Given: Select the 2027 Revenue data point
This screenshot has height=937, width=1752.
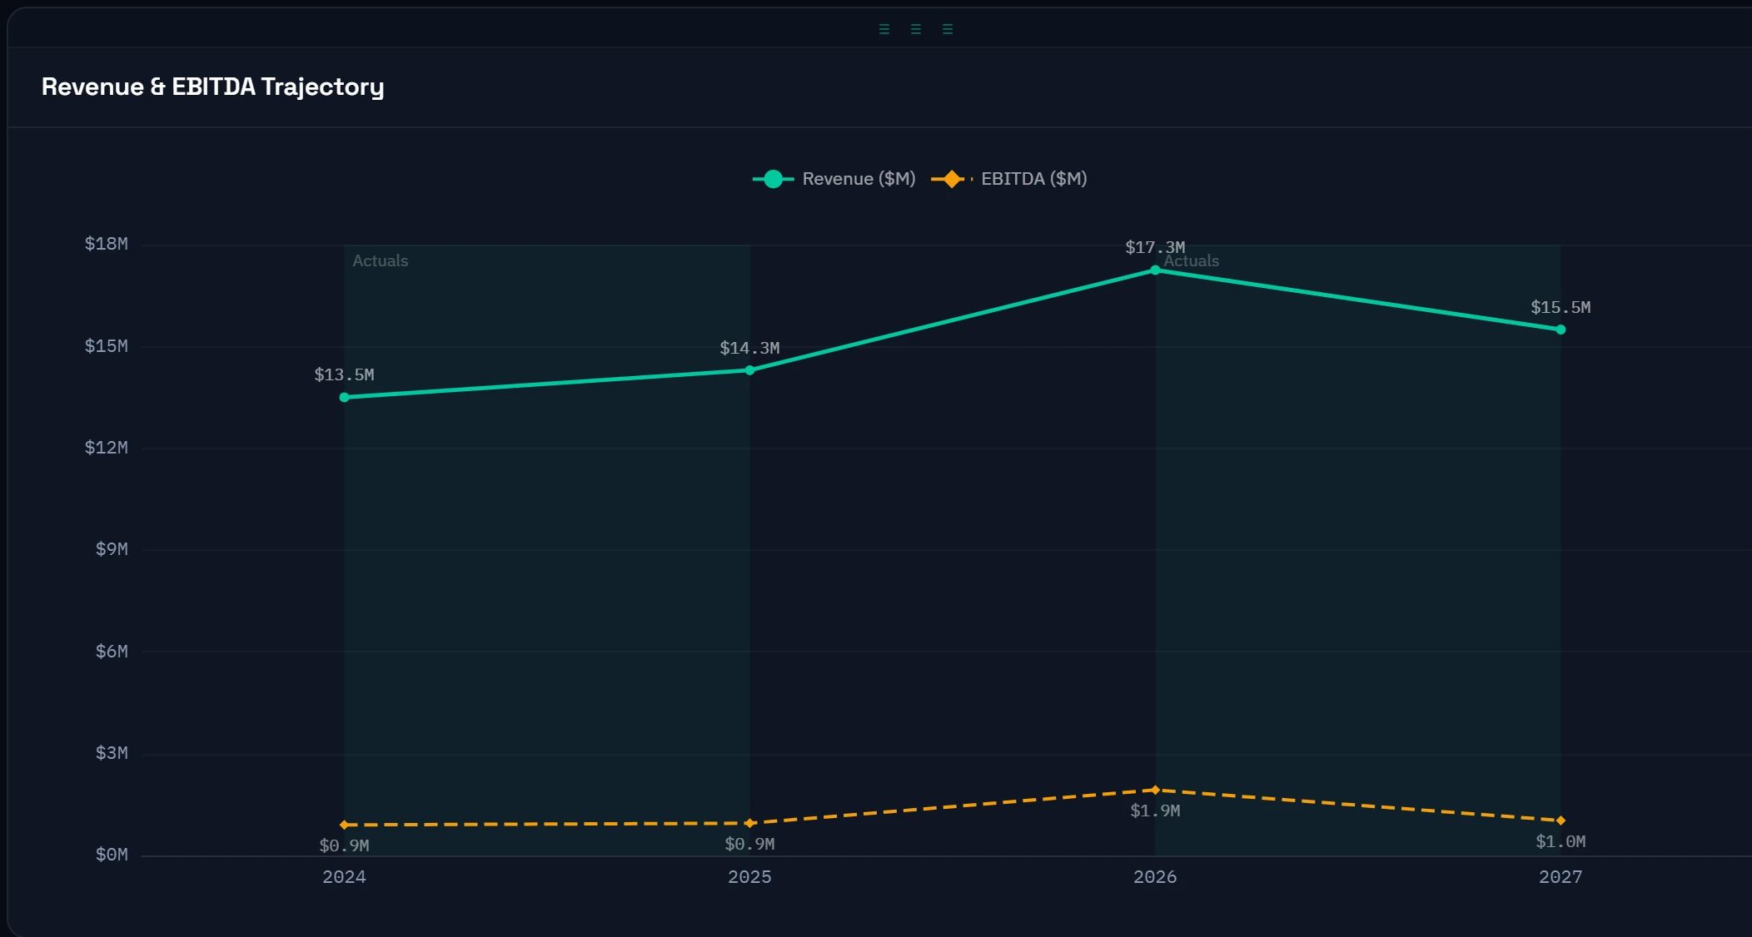Looking at the screenshot, I should tap(1560, 330).
